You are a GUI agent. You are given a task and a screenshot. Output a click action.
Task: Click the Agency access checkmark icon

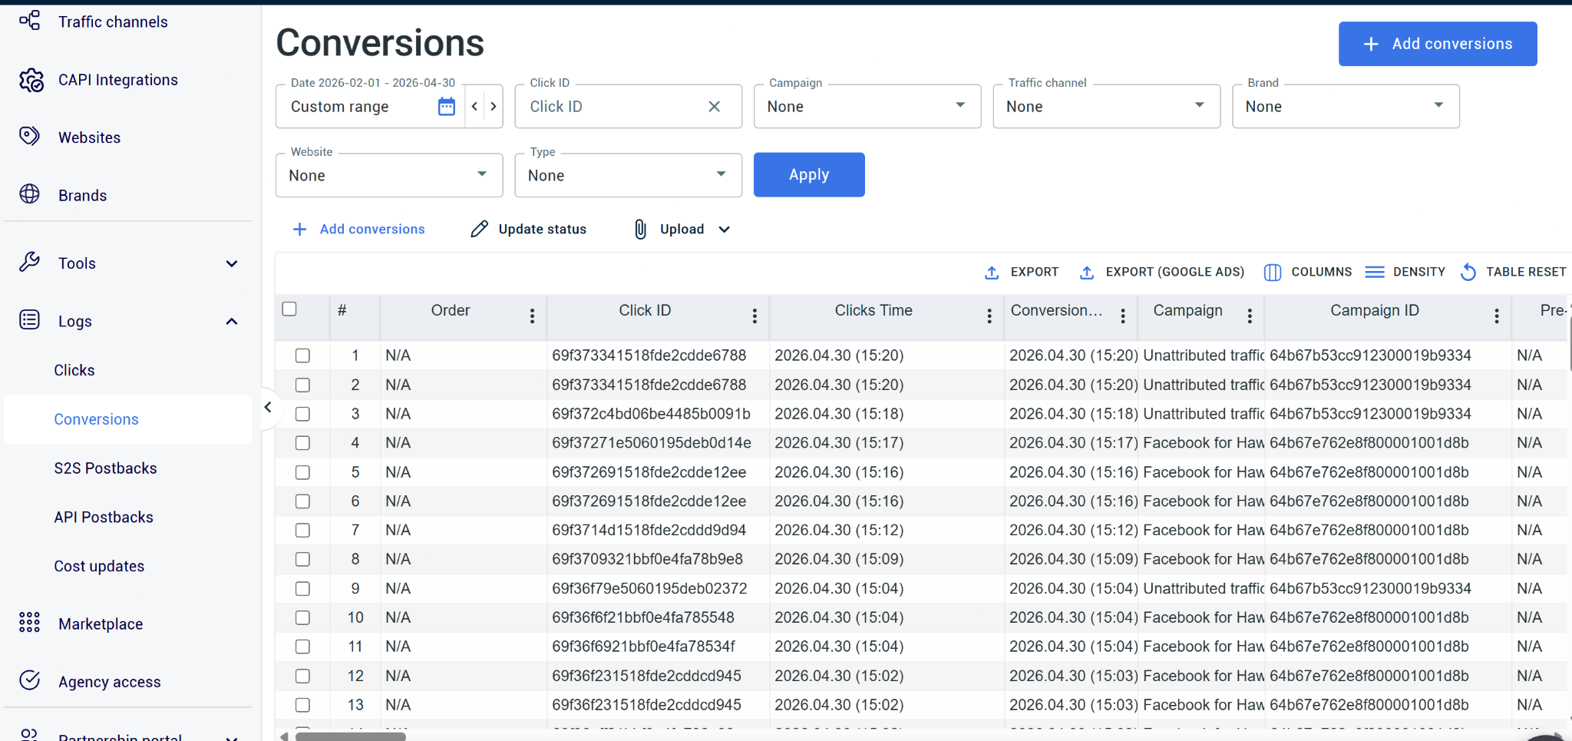tap(30, 680)
